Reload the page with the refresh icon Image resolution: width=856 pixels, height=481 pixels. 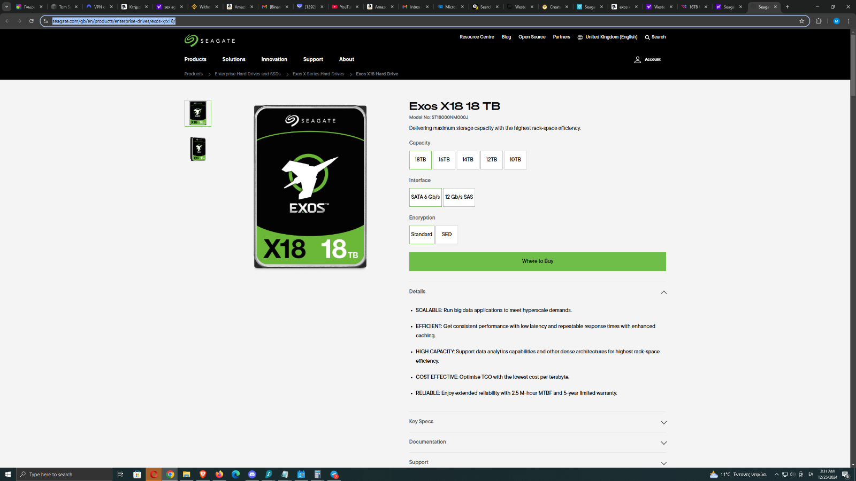[x=32, y=21]
